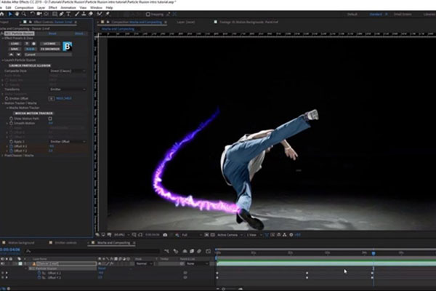Click the SAVE preset button
This screenshot has width=436, height=291.
(x=15, y=49)
